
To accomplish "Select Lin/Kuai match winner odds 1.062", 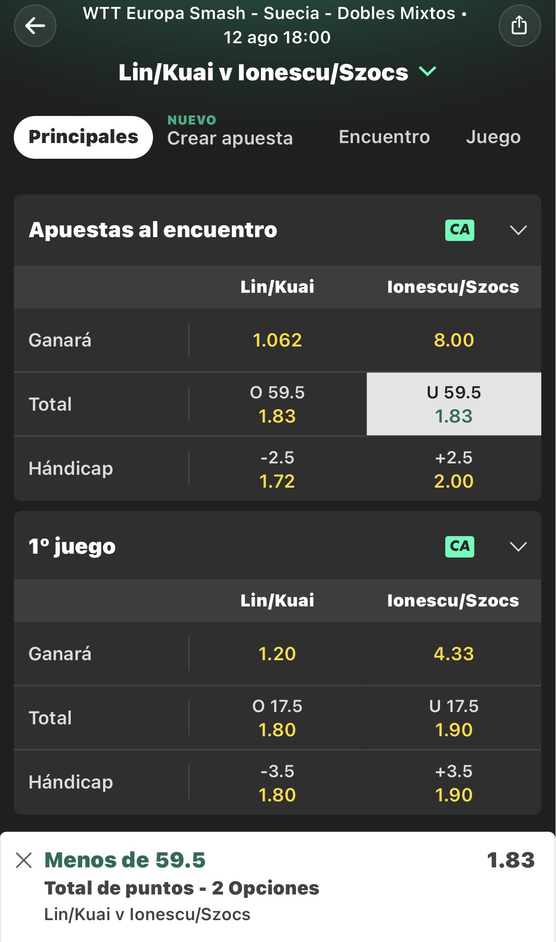I will click(278, 340).
